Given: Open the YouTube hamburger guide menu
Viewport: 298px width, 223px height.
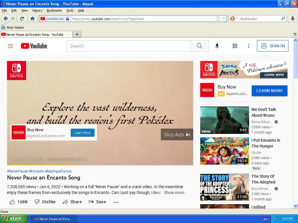Looking at the screenshot, I should pos(10,46).
